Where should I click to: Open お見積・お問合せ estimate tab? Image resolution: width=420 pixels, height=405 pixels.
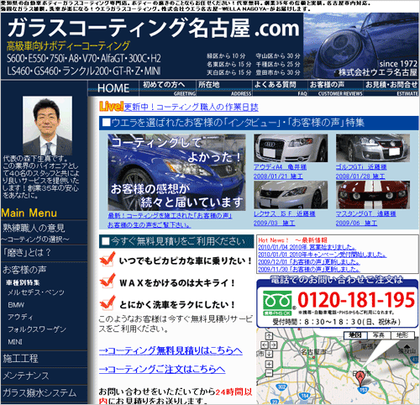(x=391, y=88)
